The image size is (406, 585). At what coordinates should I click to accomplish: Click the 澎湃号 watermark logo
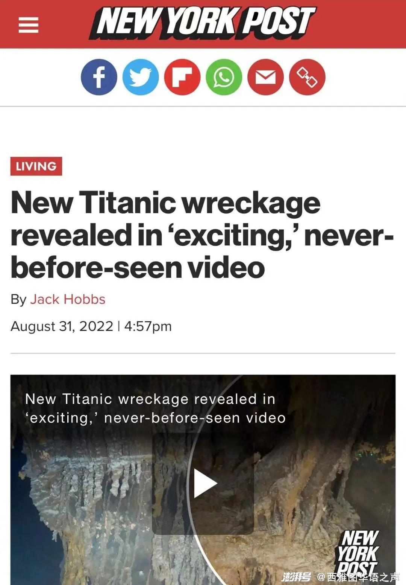point(296,577)
